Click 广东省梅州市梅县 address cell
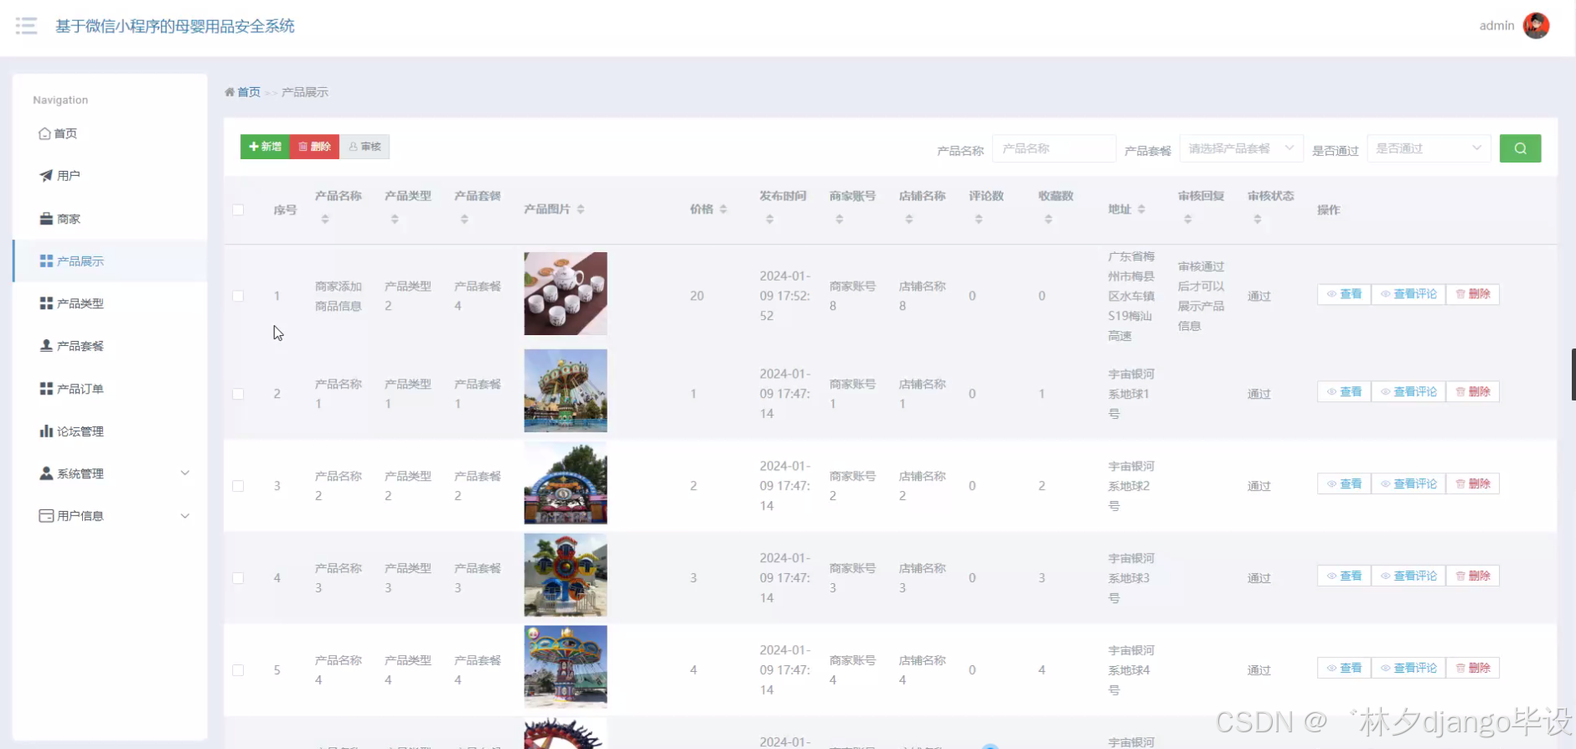This screenshot has width=1576, height=749. (1131, 296)
